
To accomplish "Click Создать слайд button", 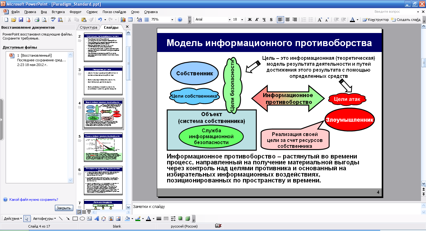I will [x=406, y=20].
